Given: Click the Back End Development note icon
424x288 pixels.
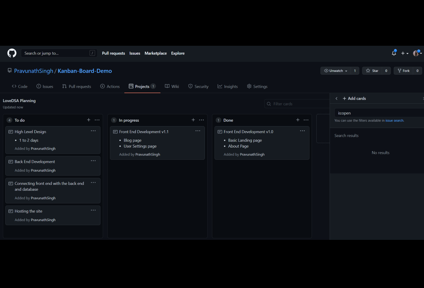Looking at the screenshot, I should click(x=11, y=162).
